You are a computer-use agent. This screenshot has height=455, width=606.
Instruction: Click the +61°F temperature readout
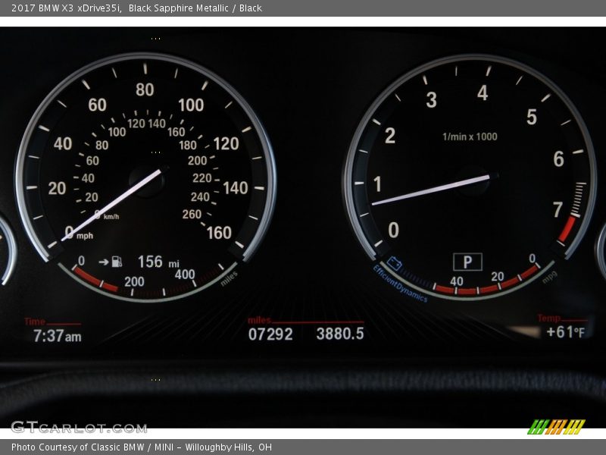[565, 332]
